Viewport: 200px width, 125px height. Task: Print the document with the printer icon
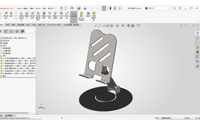pyautogui.click(x=85, y=8)
